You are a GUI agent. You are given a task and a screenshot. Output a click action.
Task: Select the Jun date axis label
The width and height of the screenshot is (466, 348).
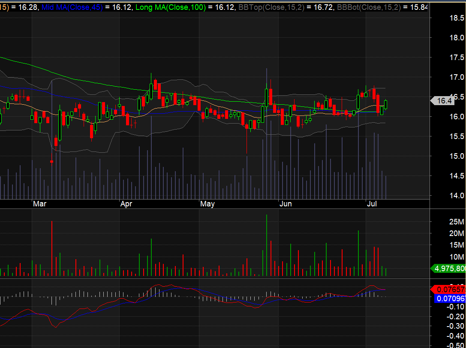pos(286,204)
